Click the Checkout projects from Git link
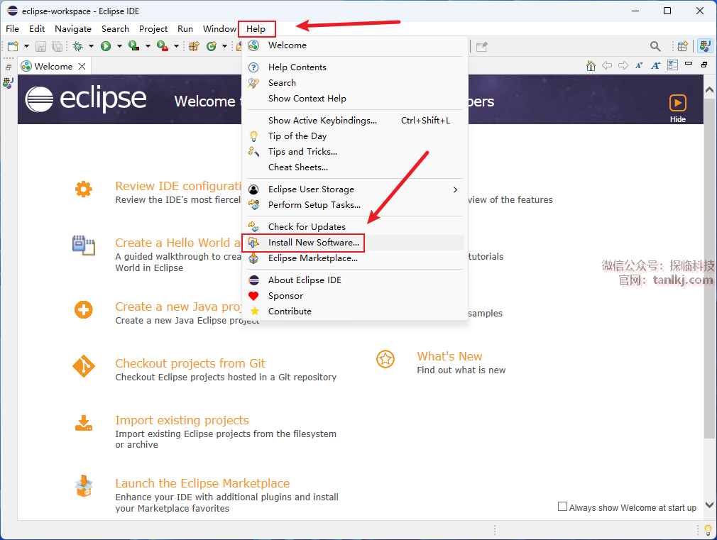Image resolution: width=717 pixels, height=540 pixels. tap(190, 363)
